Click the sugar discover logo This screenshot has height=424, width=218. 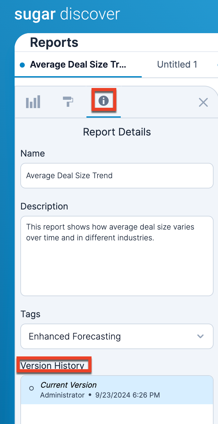click(67, 14)
